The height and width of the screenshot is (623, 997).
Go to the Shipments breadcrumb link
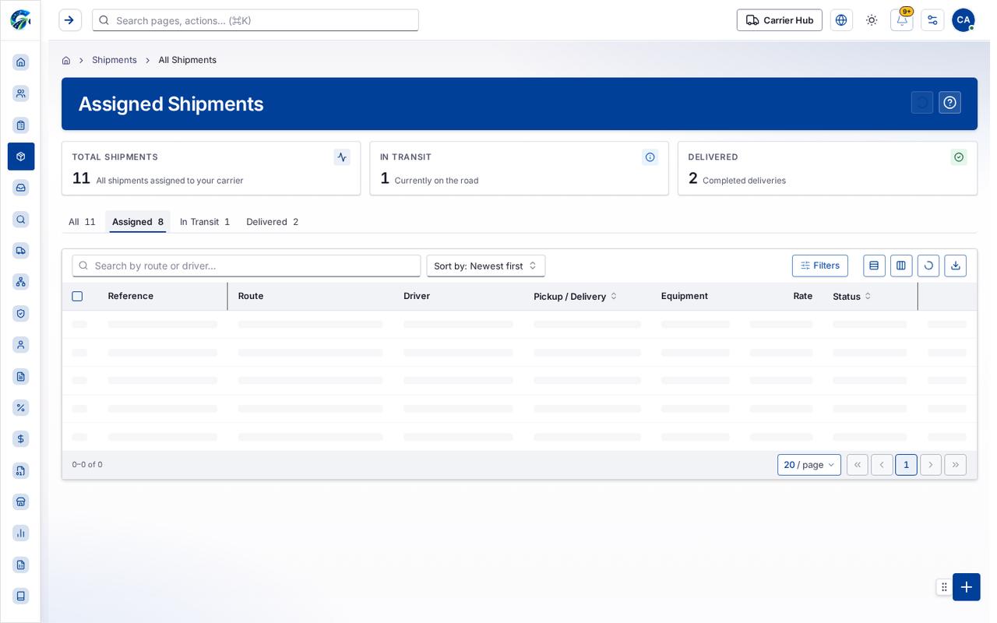[x=114, y=60]
